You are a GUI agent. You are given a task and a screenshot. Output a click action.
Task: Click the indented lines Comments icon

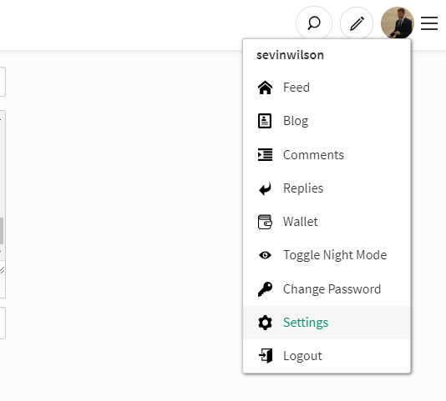(265, 155)
